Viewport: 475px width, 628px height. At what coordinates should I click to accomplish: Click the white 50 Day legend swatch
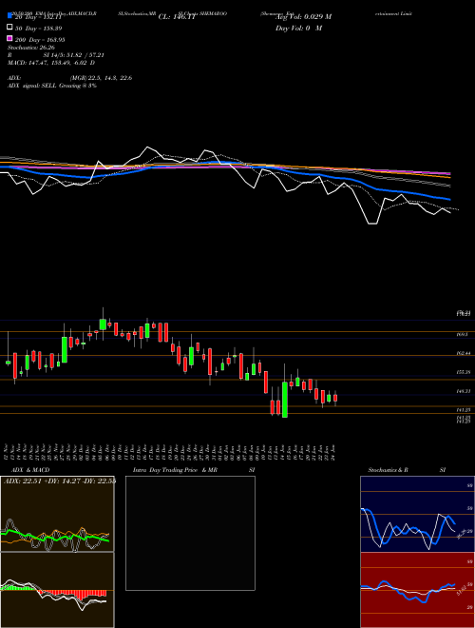point(10,28)
